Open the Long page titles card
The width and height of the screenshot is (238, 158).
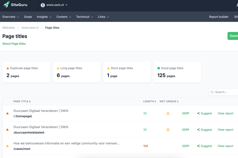[76, 72]
